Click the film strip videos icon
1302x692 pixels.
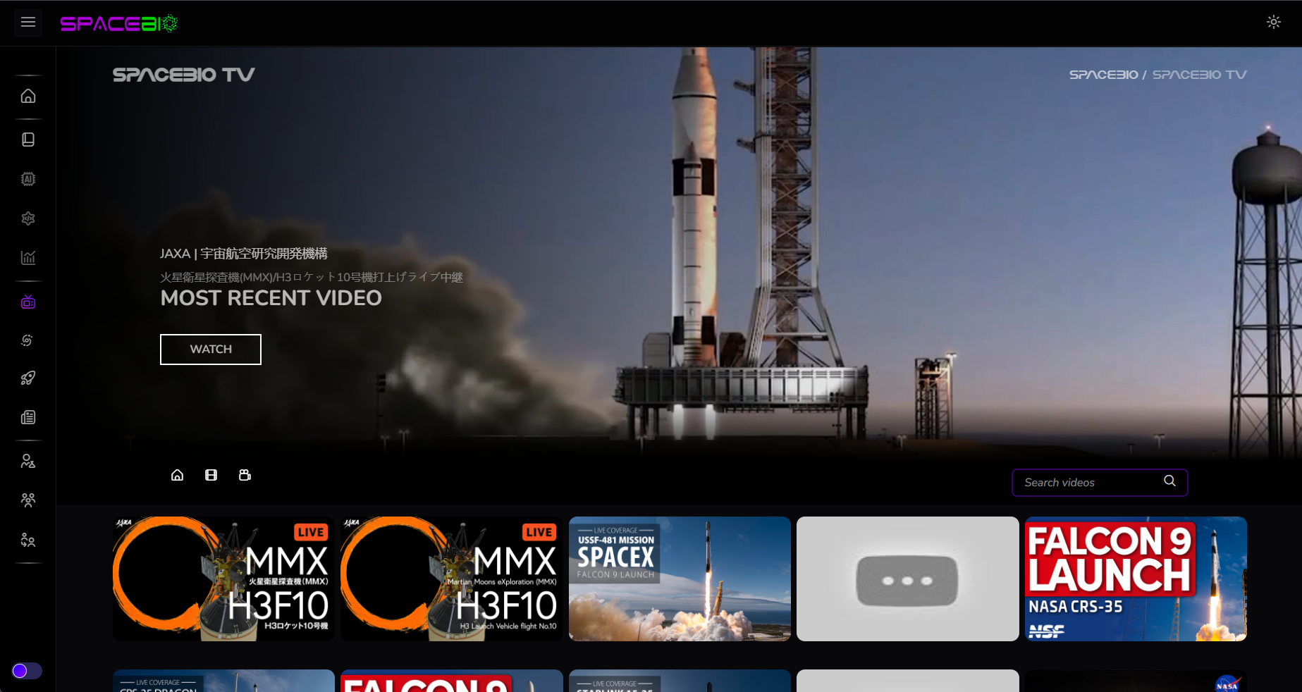[x=211, y=475]
